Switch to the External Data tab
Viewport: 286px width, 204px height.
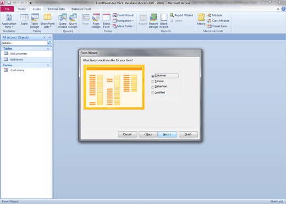pos(56,9)
